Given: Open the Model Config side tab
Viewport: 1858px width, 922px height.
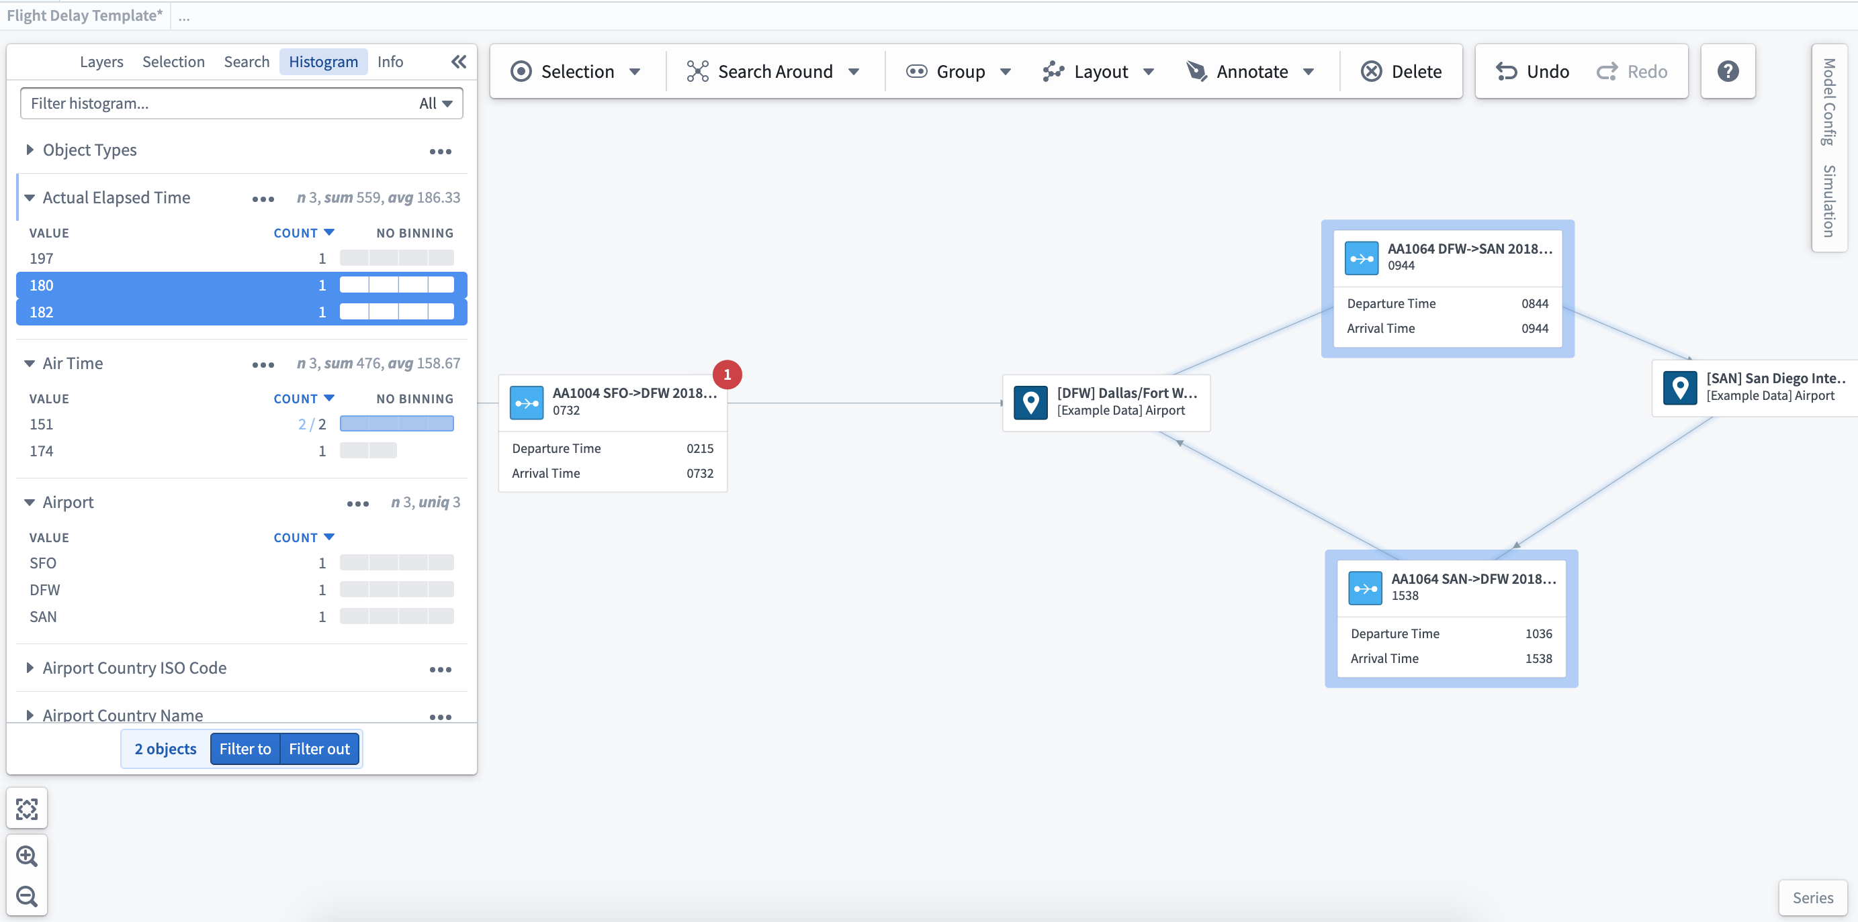Looking at the screenshot, I should (1829, 101).
